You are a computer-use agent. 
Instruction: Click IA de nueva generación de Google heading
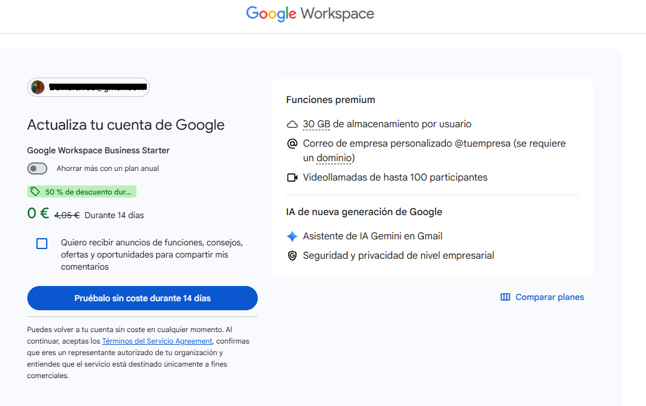pos(364,211)
